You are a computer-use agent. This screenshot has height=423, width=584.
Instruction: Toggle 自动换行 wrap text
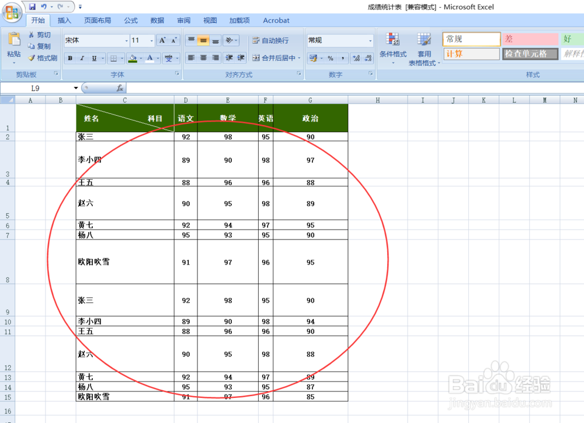coord(270,40)
